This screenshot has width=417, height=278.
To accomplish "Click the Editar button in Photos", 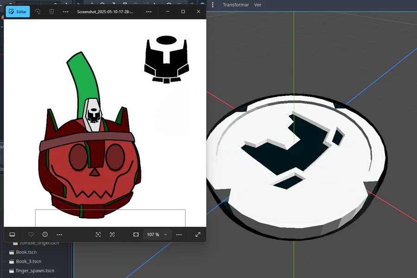I will pyautogui.click(x=18, y=12).
